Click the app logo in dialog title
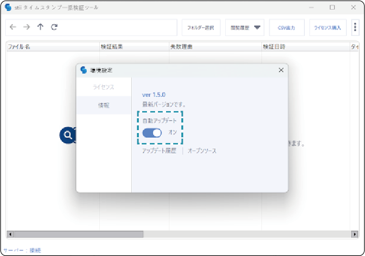 click(84, 70)
